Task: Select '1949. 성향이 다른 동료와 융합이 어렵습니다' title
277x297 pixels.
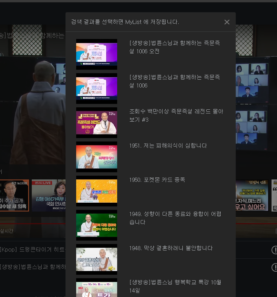Action: pyautogui.click(x=175, y=218)
